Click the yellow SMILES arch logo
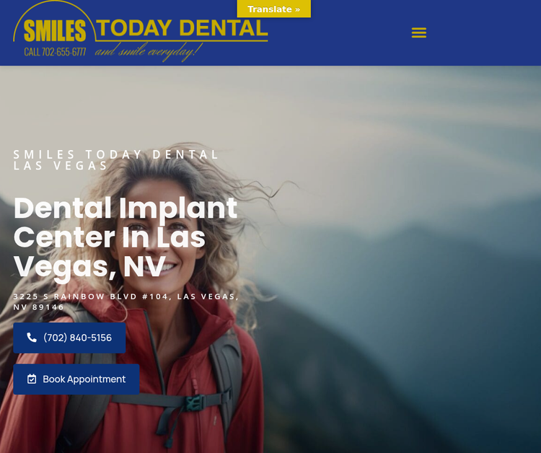541x453 pixels. (x=55, y=30)
